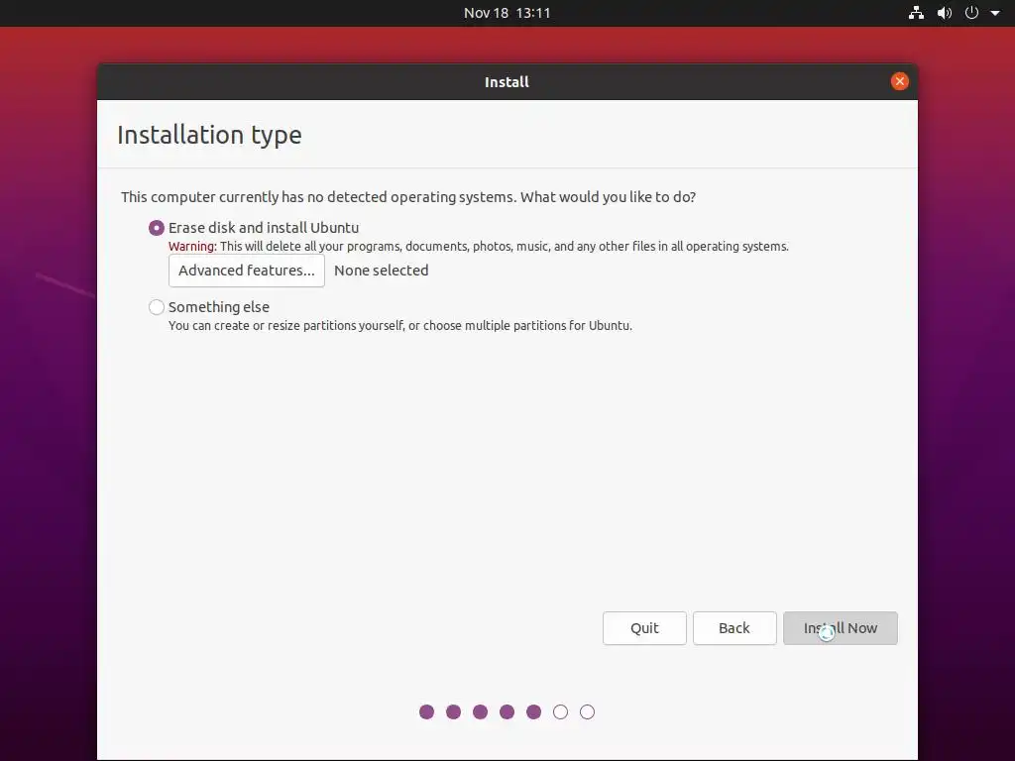Click the first filled progress dot

click(x=426, y=712)
